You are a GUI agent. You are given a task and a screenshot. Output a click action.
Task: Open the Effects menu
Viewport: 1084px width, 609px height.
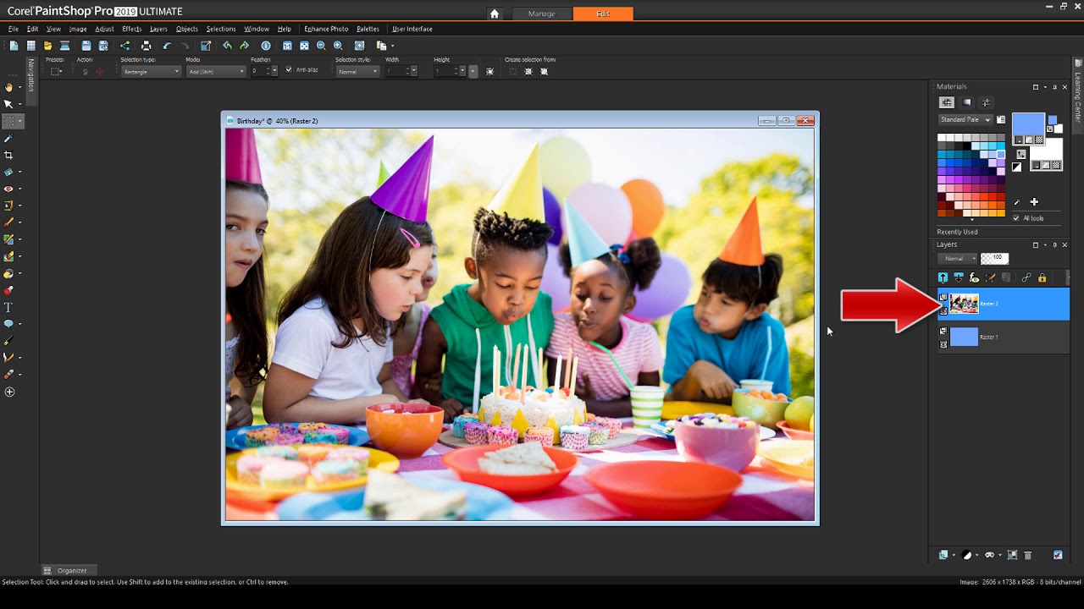point(131,29)
